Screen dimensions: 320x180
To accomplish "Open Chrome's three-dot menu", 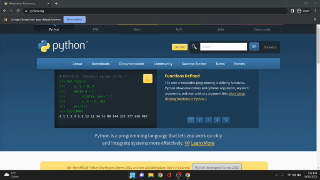I will [x=315, y=11].
